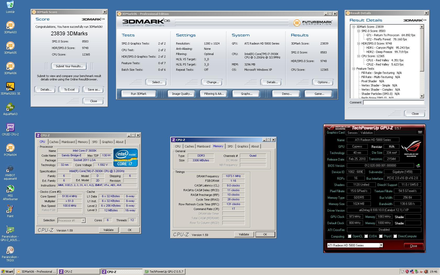Click System Details button in 3DMark06

272,82
